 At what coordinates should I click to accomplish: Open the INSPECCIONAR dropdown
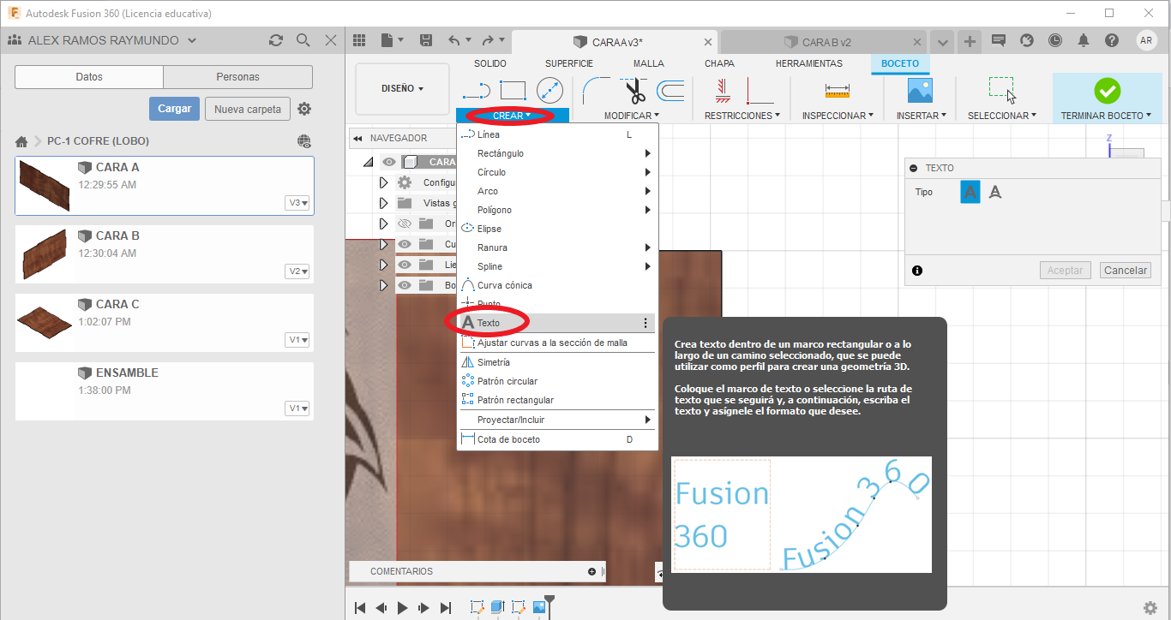pos(838,116)
